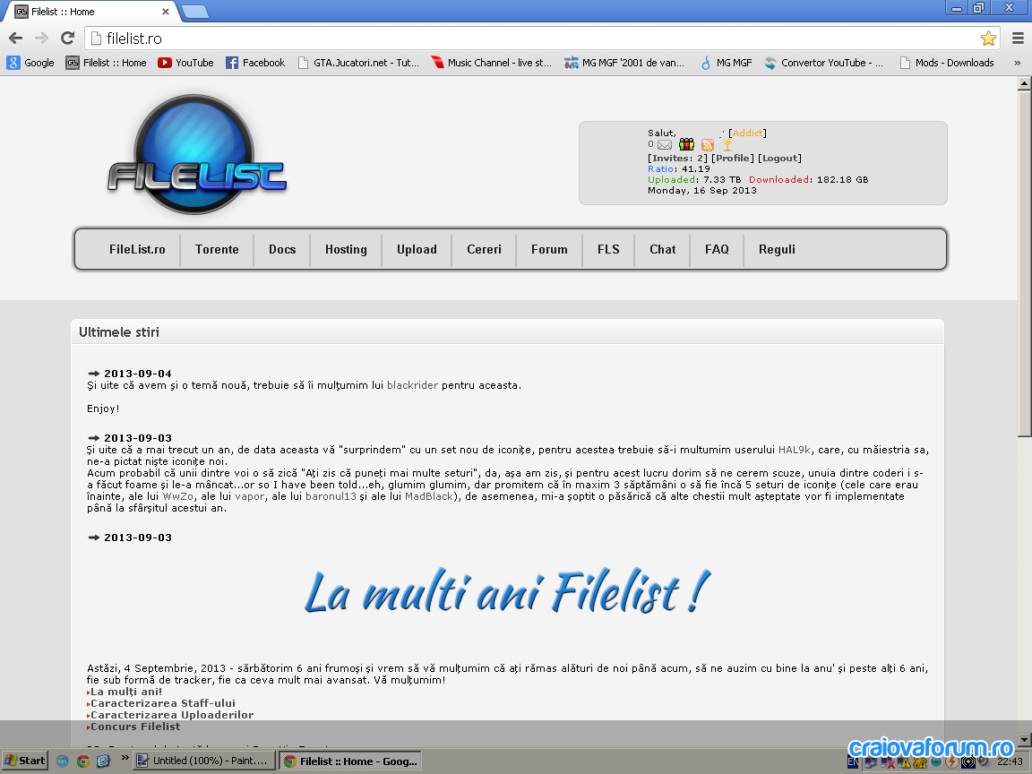Screen dimensions: 1032x774
Task: Open the Caracterizarea Staff-ului link
Action: 162,703
